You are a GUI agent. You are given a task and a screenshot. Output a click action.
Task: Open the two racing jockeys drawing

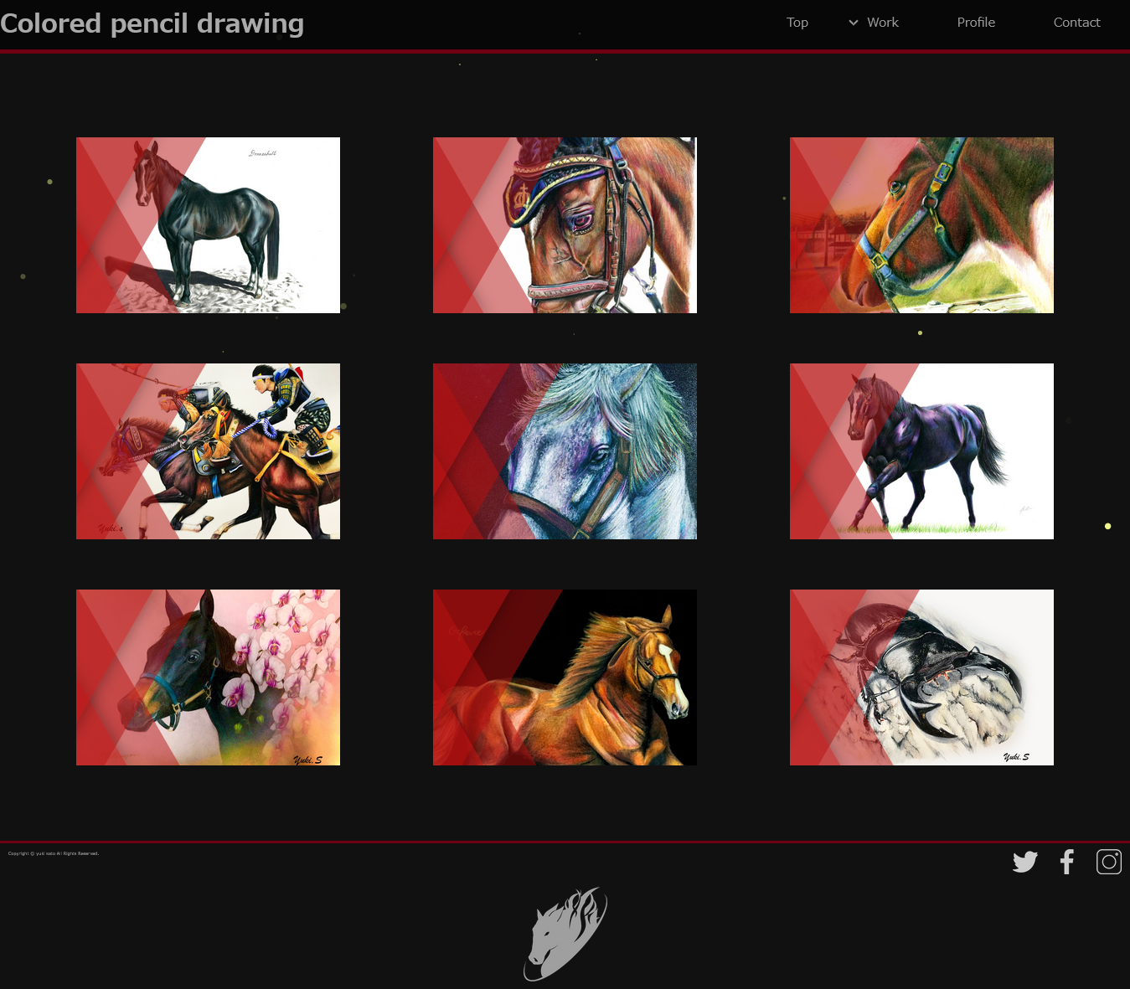coord(208,451)
